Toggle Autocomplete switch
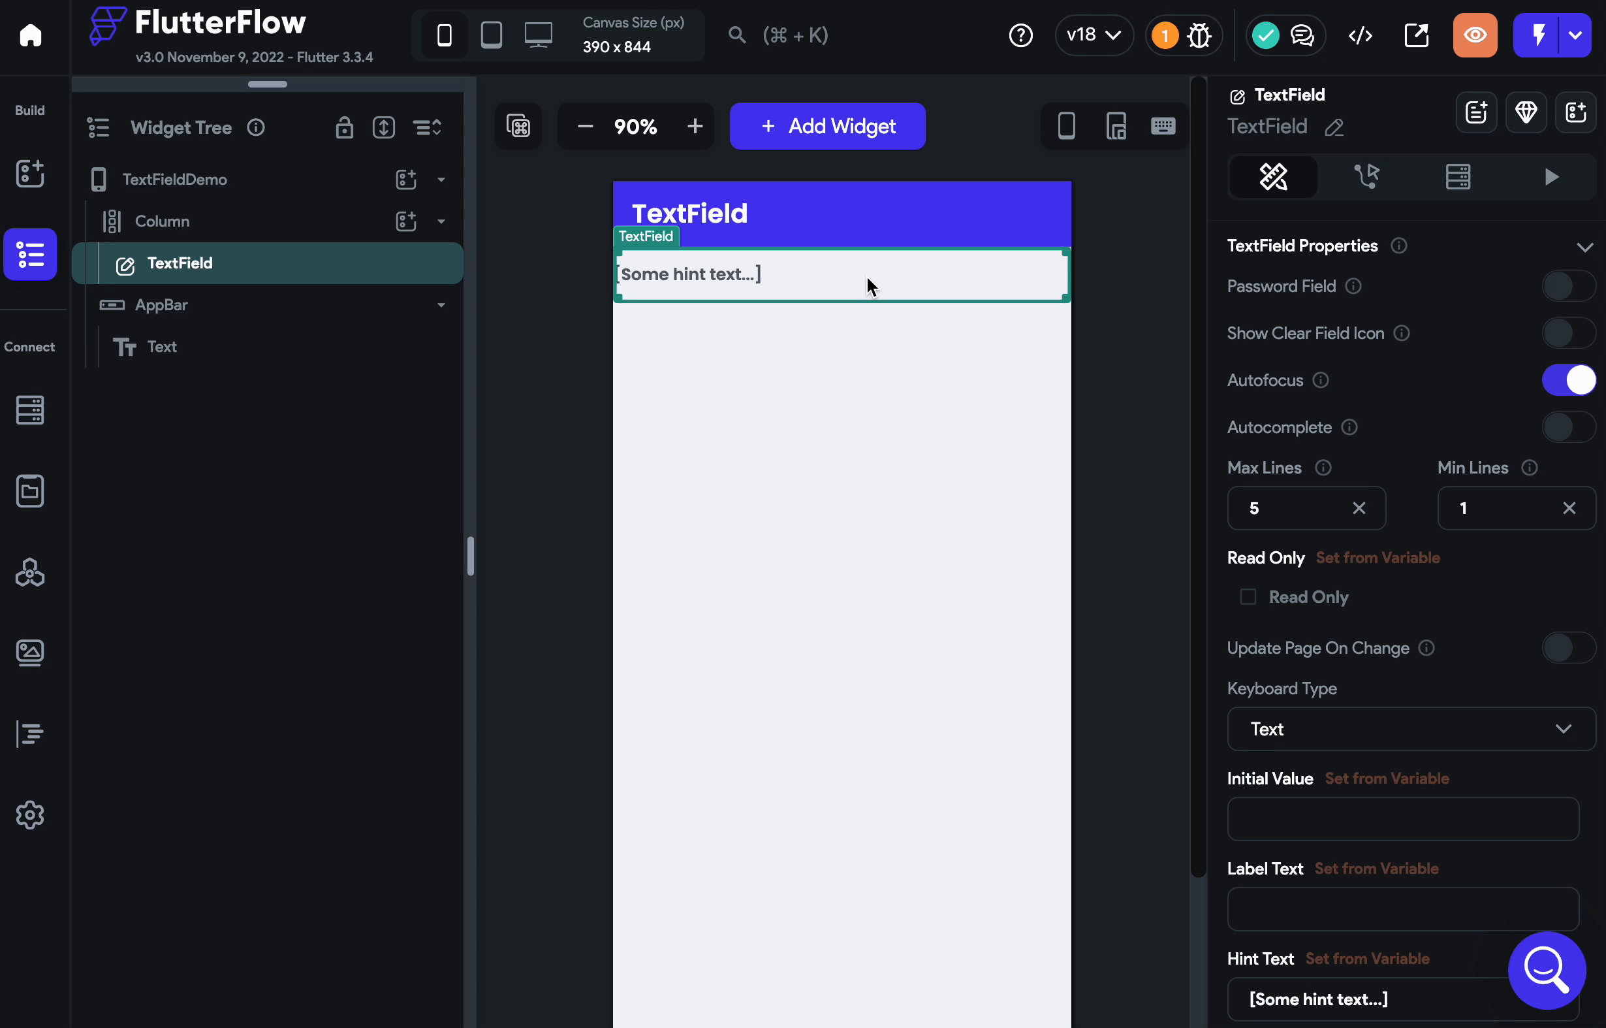Screen dimensions: 1606x1028 click(1568, 427)
